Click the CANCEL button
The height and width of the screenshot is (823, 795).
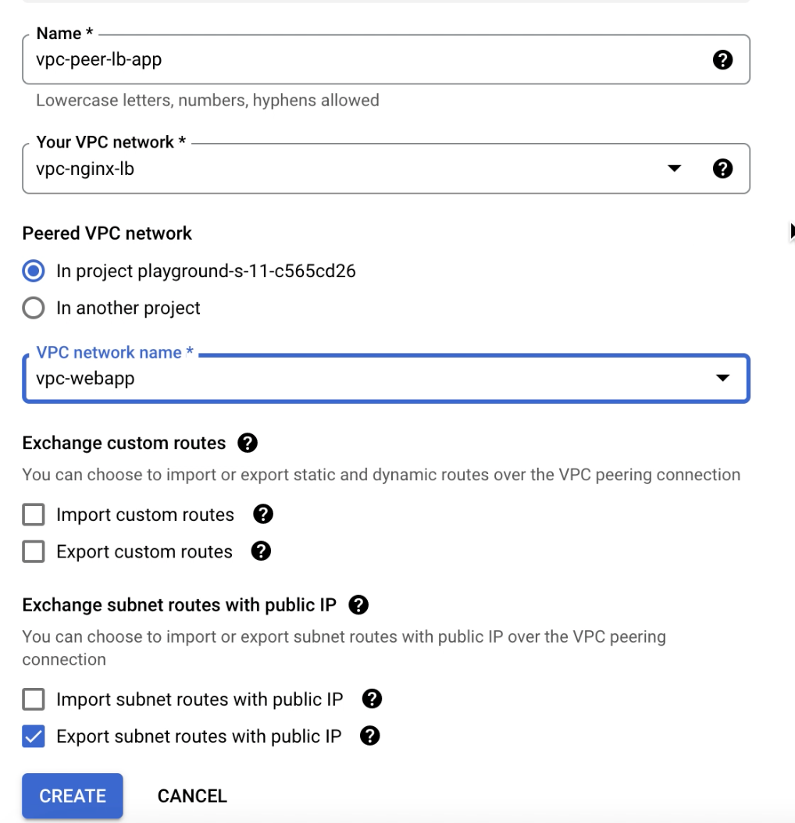click(192, 796)
